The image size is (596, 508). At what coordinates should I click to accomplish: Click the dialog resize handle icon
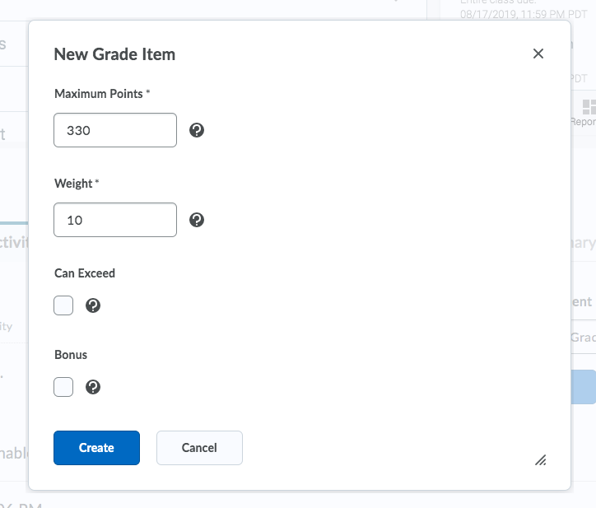[x=541, y=460]
